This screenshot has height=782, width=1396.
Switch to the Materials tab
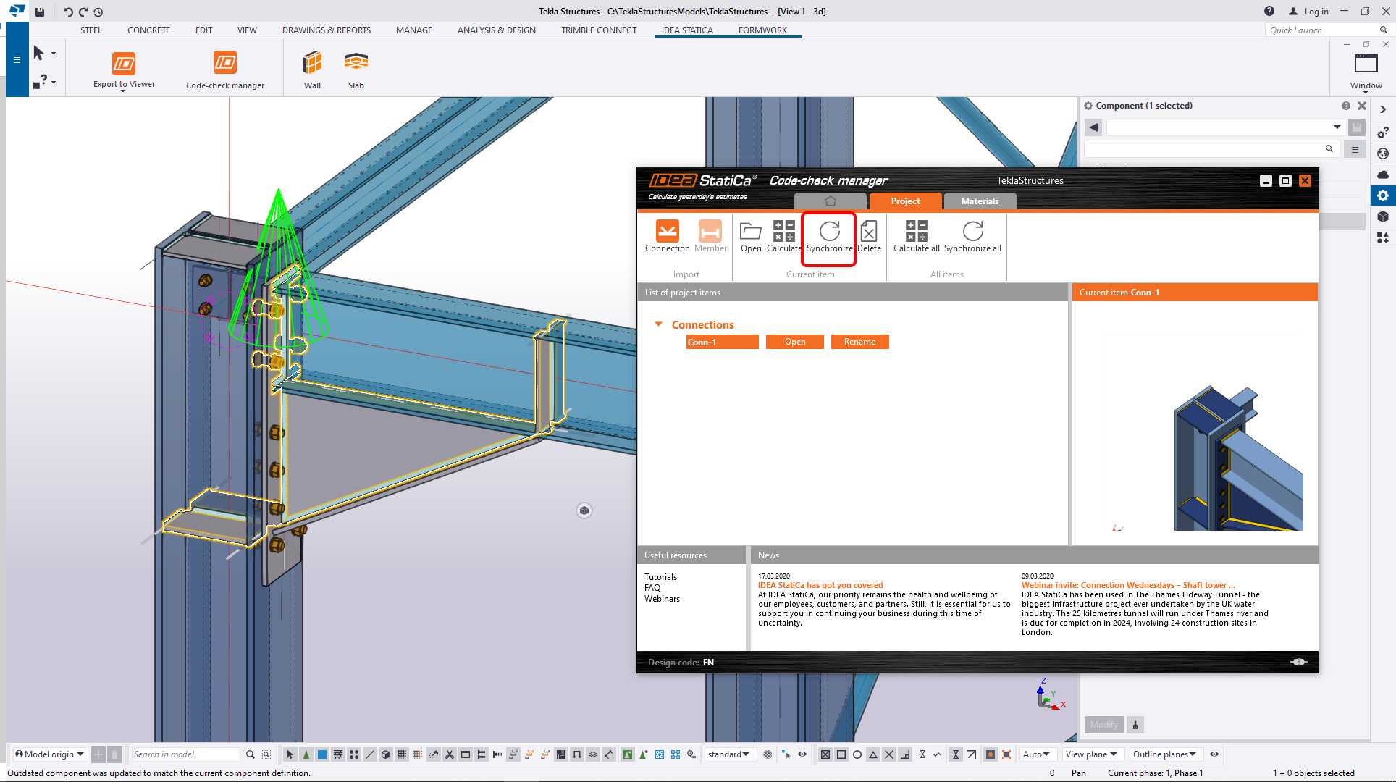(x=980, y=201)
